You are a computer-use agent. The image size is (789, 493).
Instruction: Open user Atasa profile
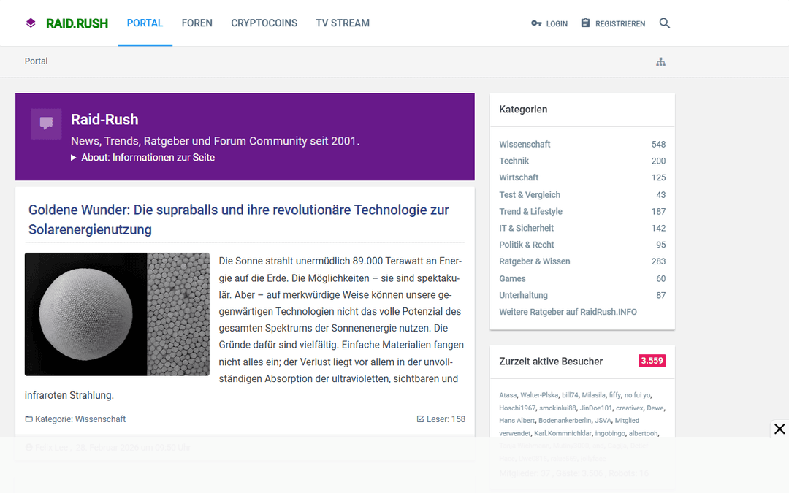tap(508, 395)
